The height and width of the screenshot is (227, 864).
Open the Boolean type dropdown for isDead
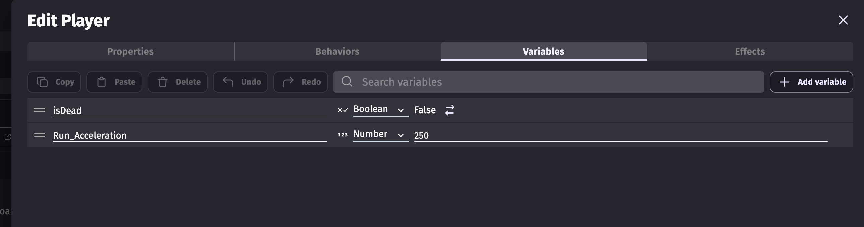point(380,109)
